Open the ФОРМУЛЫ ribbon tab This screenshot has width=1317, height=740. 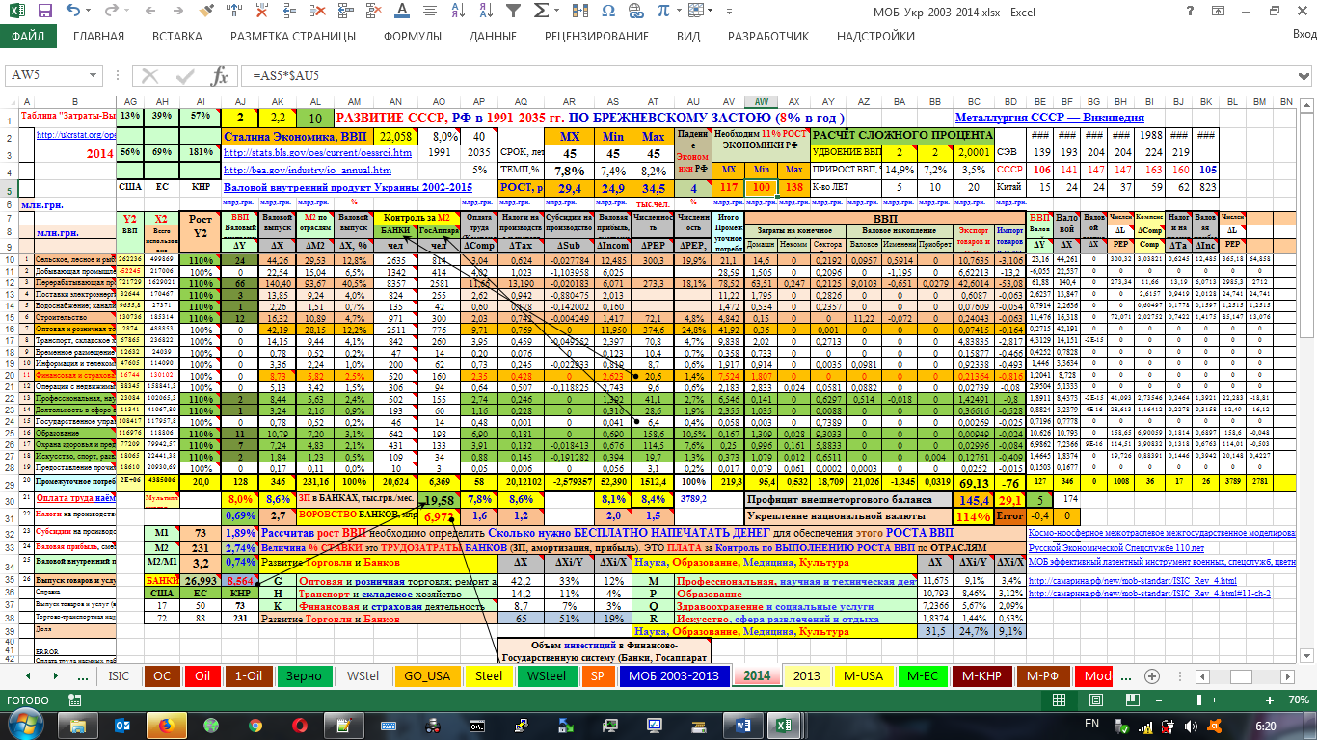coord(413,36)
